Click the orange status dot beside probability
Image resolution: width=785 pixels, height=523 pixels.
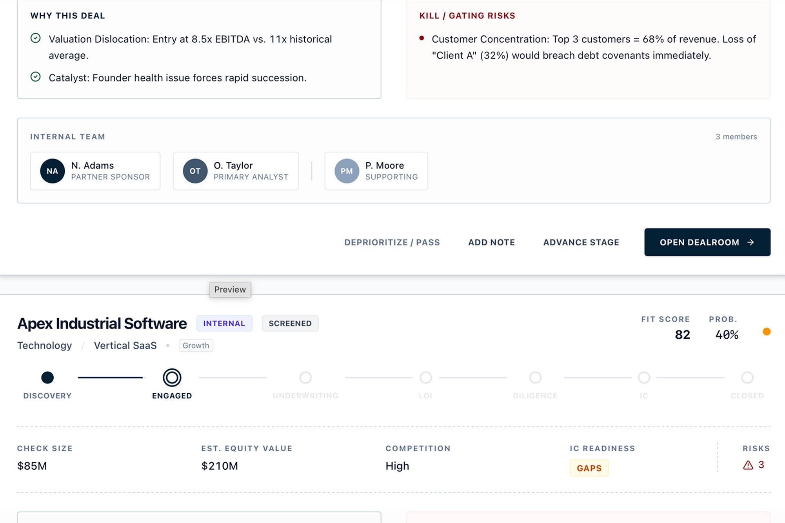(x=766, y=332)
